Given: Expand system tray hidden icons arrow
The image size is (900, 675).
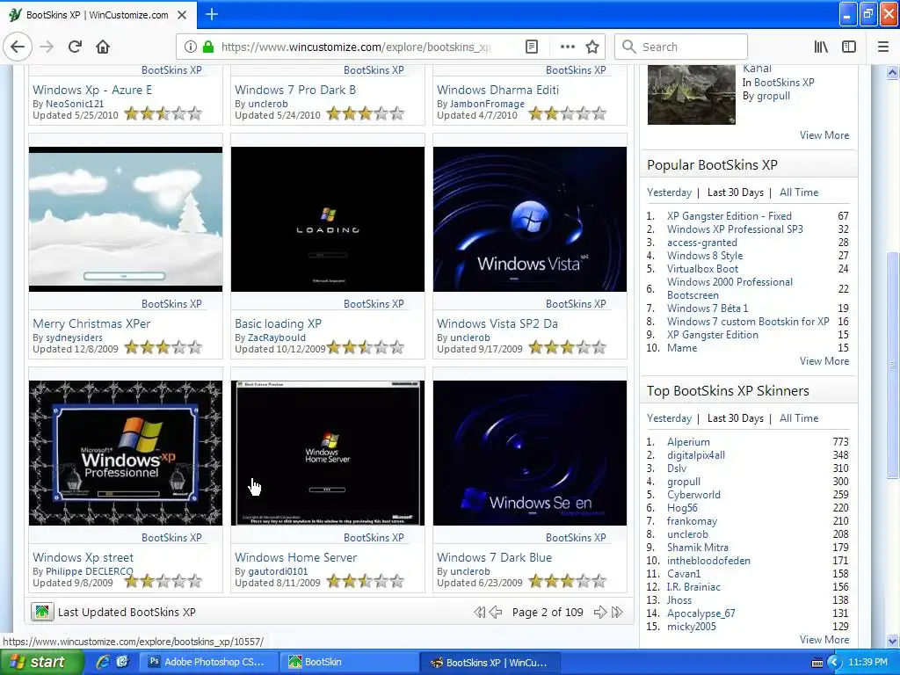Looking at the screenshot, I should click(x=834, y=663).
